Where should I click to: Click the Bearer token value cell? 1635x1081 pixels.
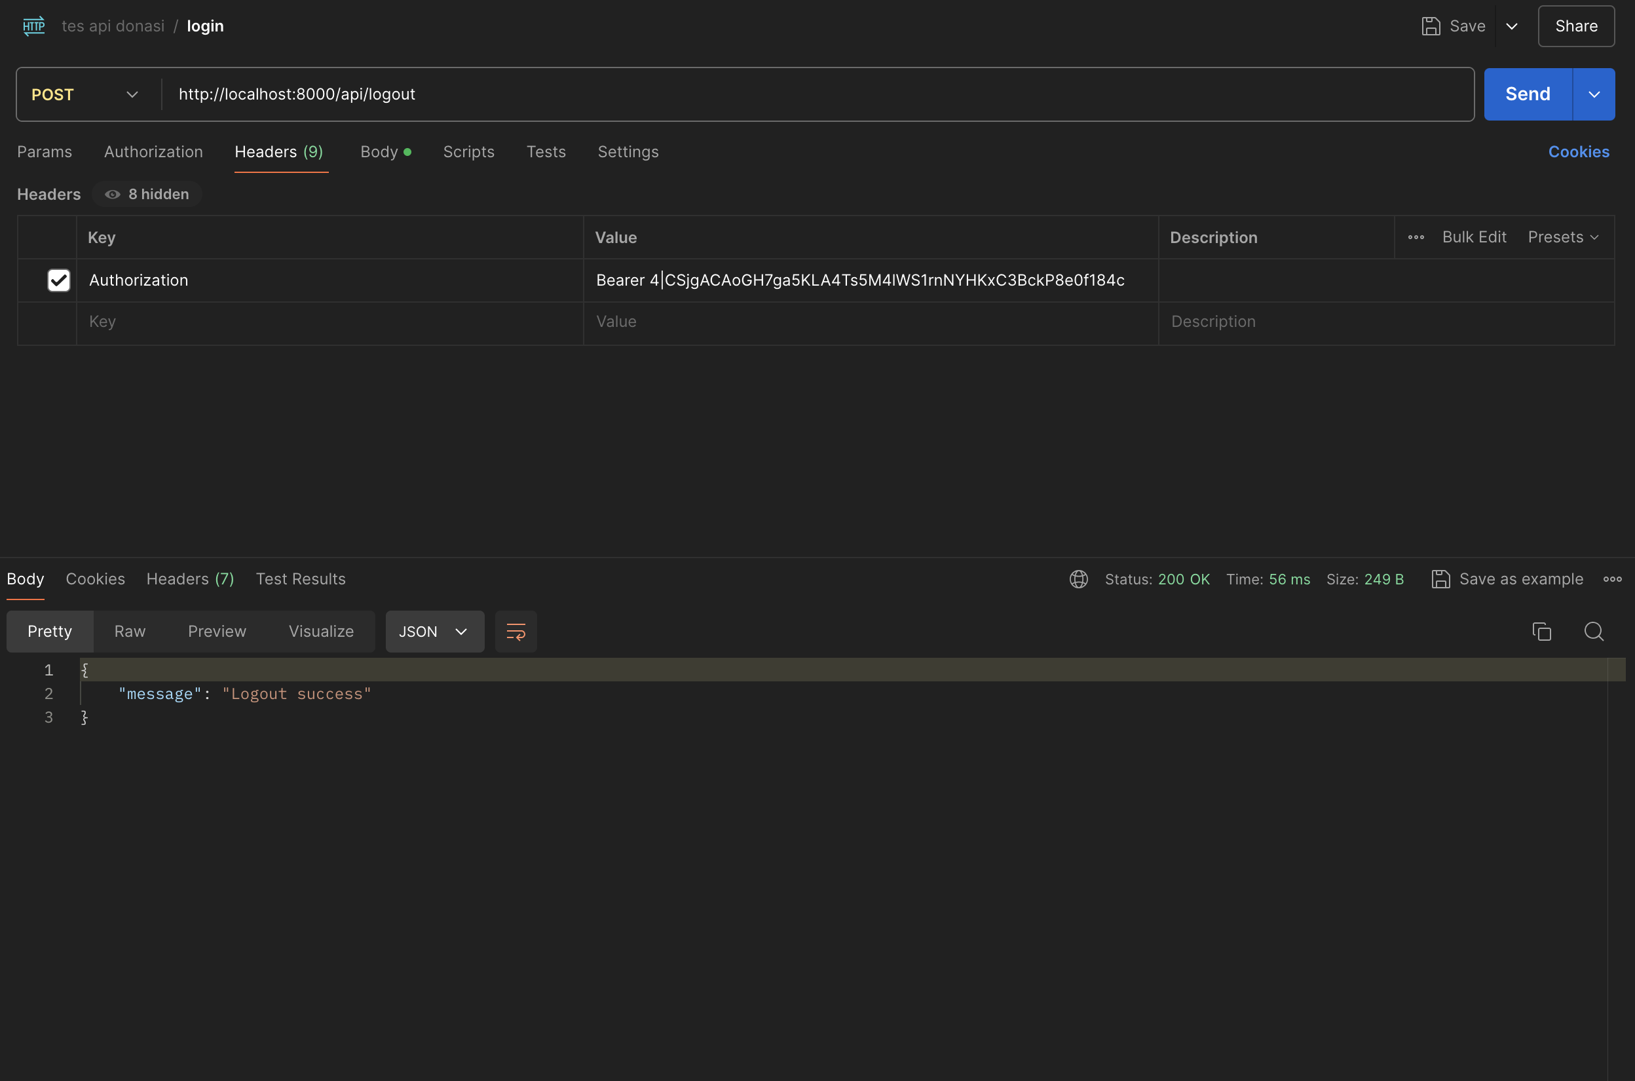[x=871, y=280]
